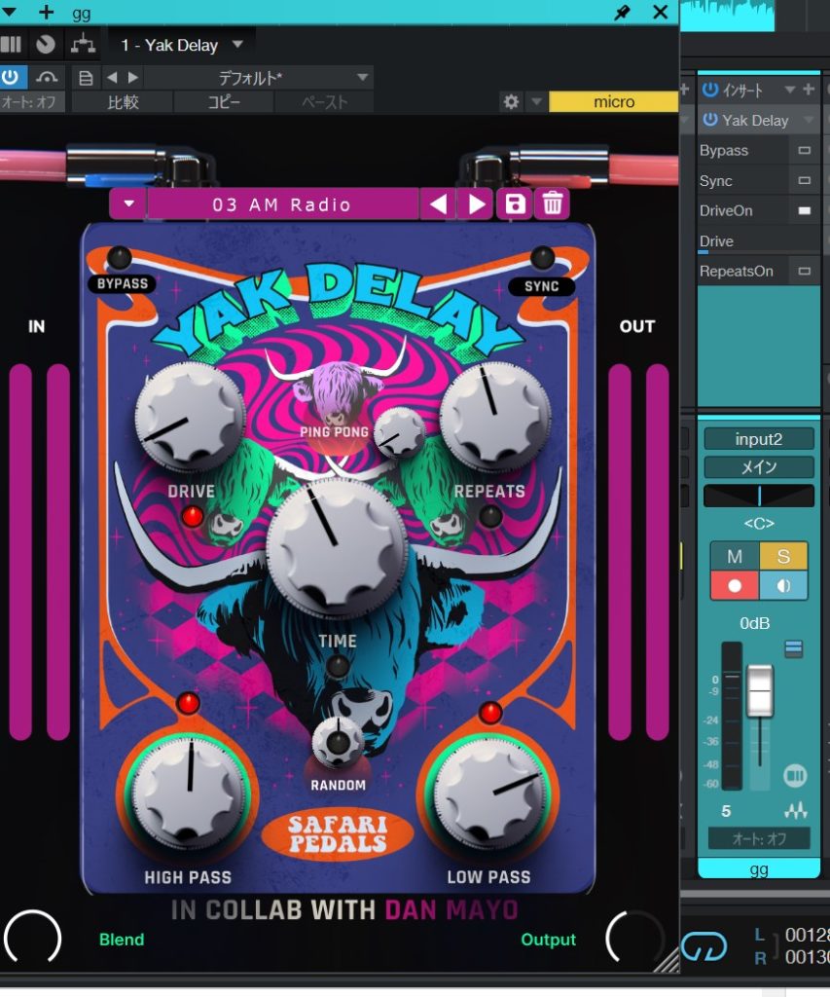Skip to the next pedal preset
The image size is (830, 997).
[477, 204]
